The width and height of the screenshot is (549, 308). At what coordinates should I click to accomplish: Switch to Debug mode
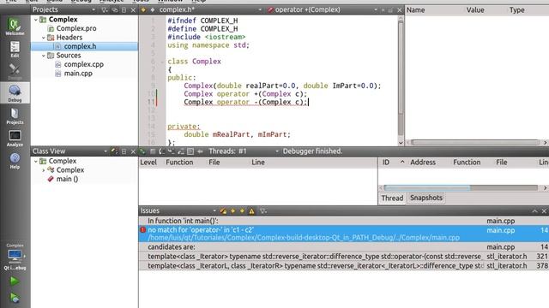point(15,93)
